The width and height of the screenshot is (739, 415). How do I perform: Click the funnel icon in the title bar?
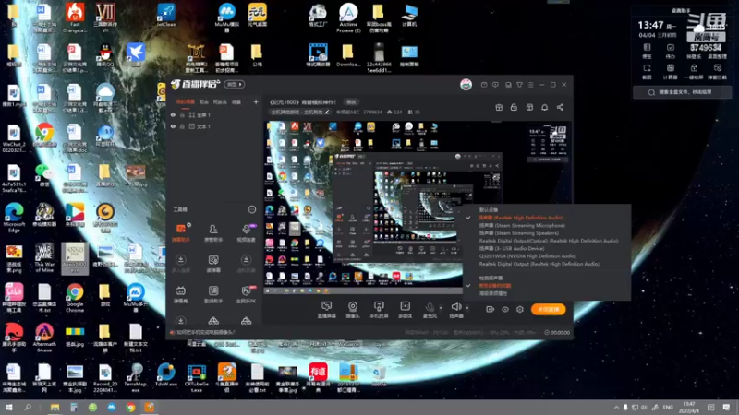[519, 85]
